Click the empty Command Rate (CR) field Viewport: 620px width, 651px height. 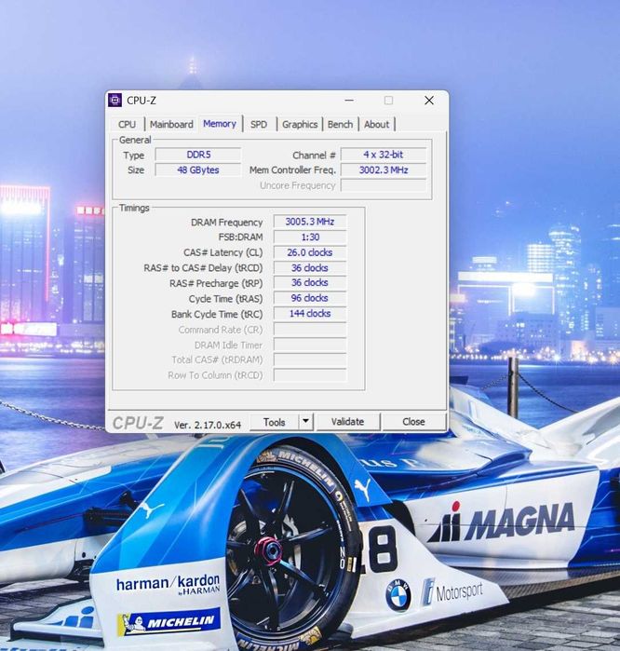click(x=310, y=330)
